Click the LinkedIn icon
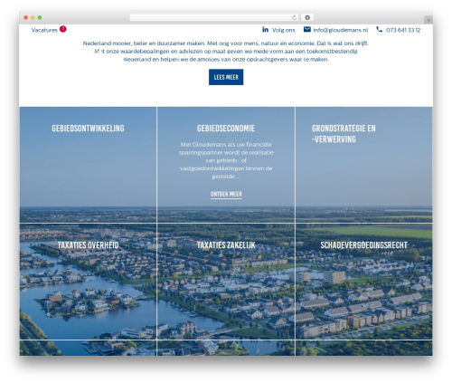 coord(265,29)
